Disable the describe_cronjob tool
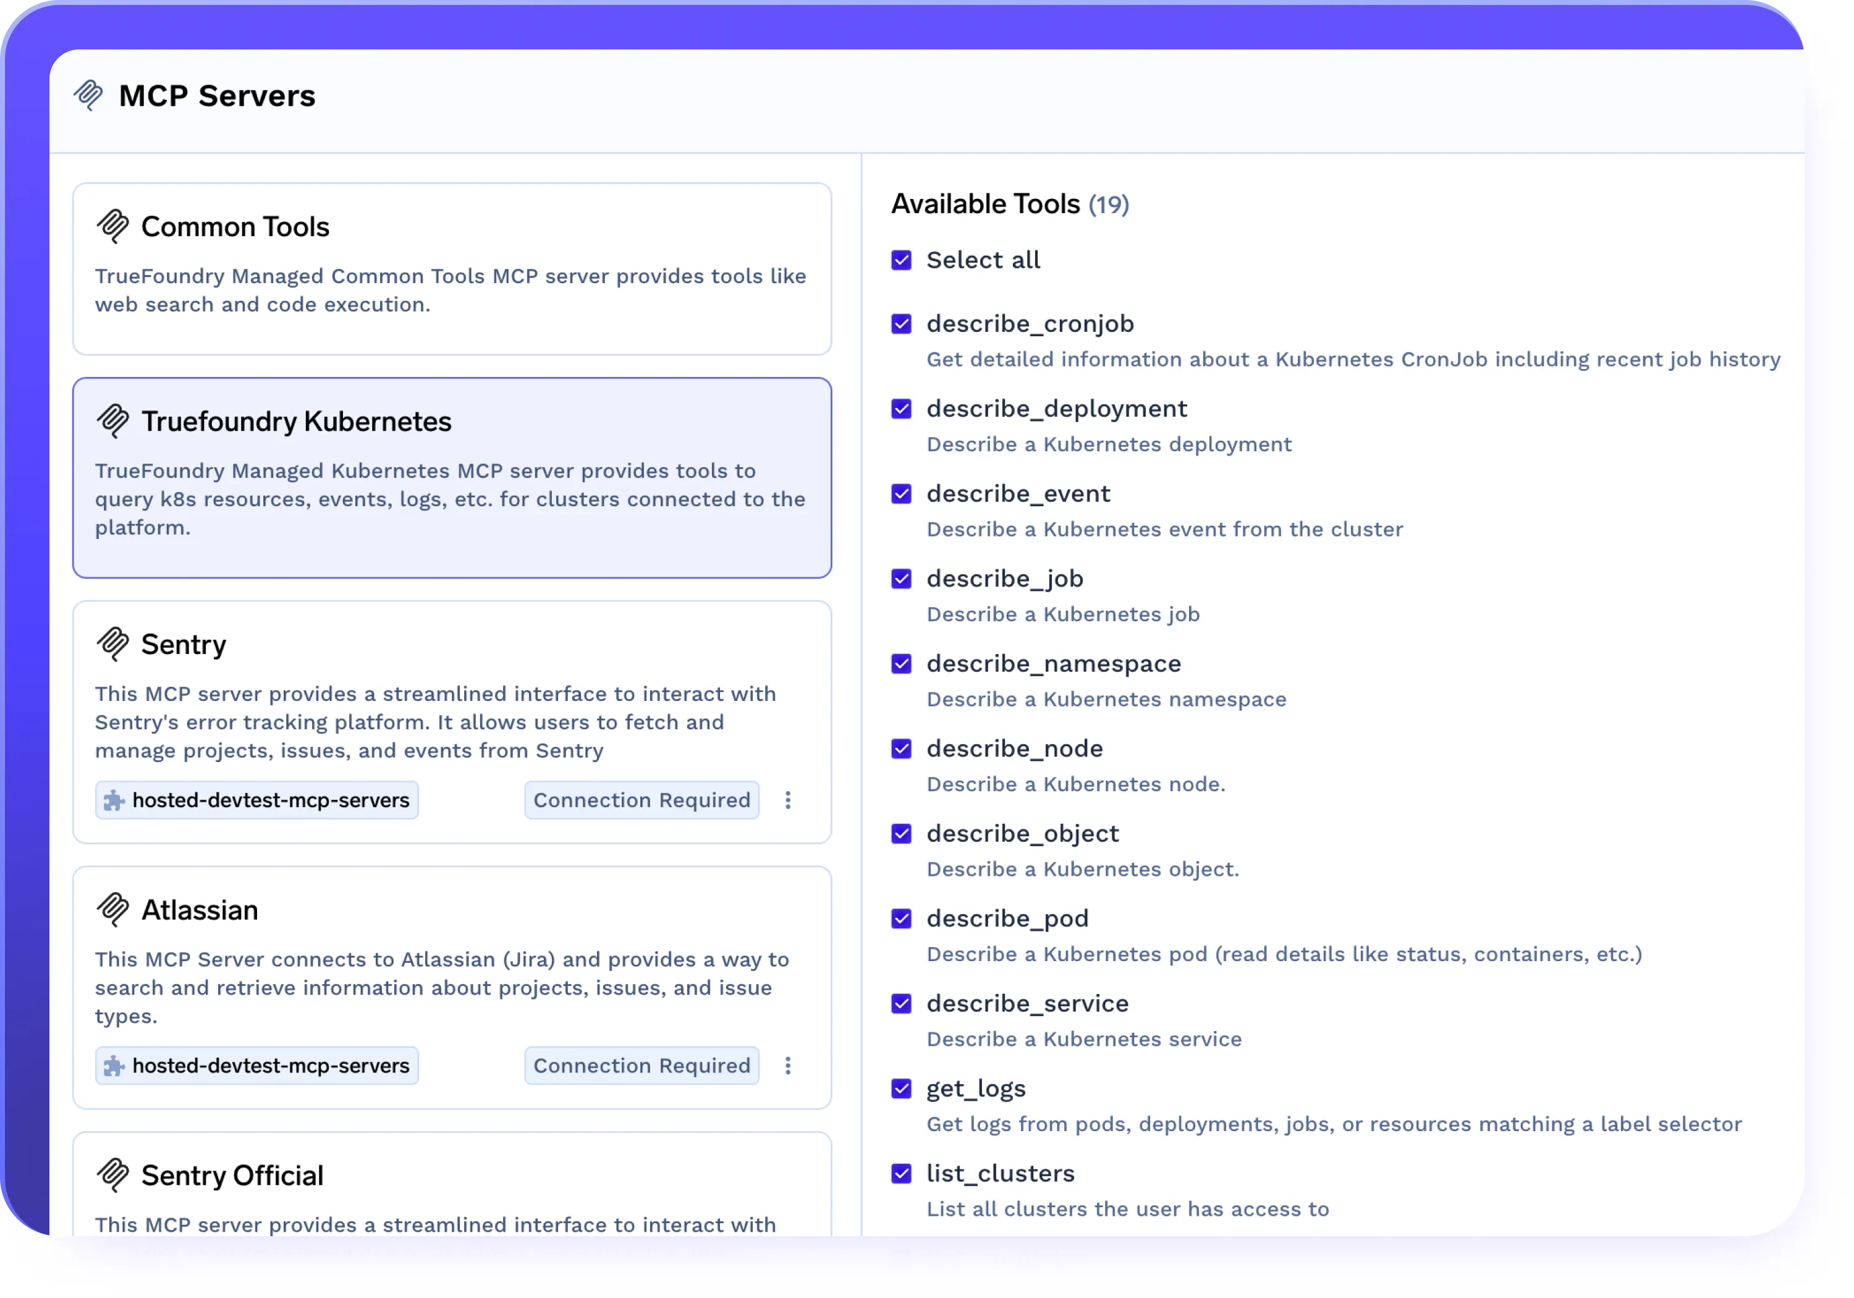Viewport: 1854px width, 1298px height. click(901, 324)
